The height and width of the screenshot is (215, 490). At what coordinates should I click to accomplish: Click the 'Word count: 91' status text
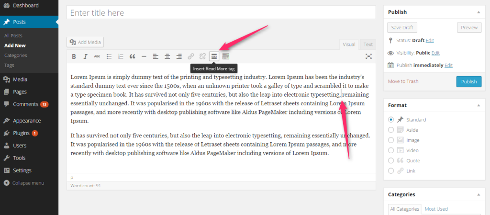pyautogui.click(x=86, y=186)
